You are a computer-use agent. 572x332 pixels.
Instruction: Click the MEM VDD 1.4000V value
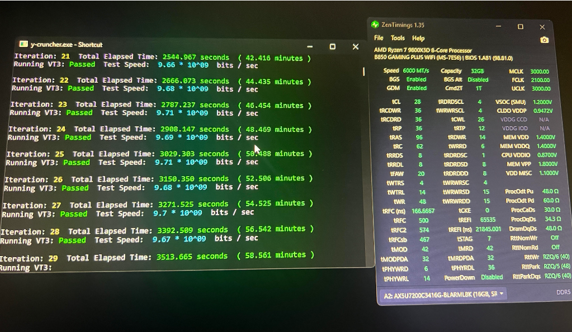click(545, 137)
